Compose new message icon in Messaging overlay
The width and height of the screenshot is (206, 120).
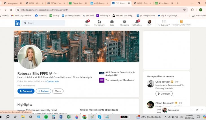coord(197,110)
